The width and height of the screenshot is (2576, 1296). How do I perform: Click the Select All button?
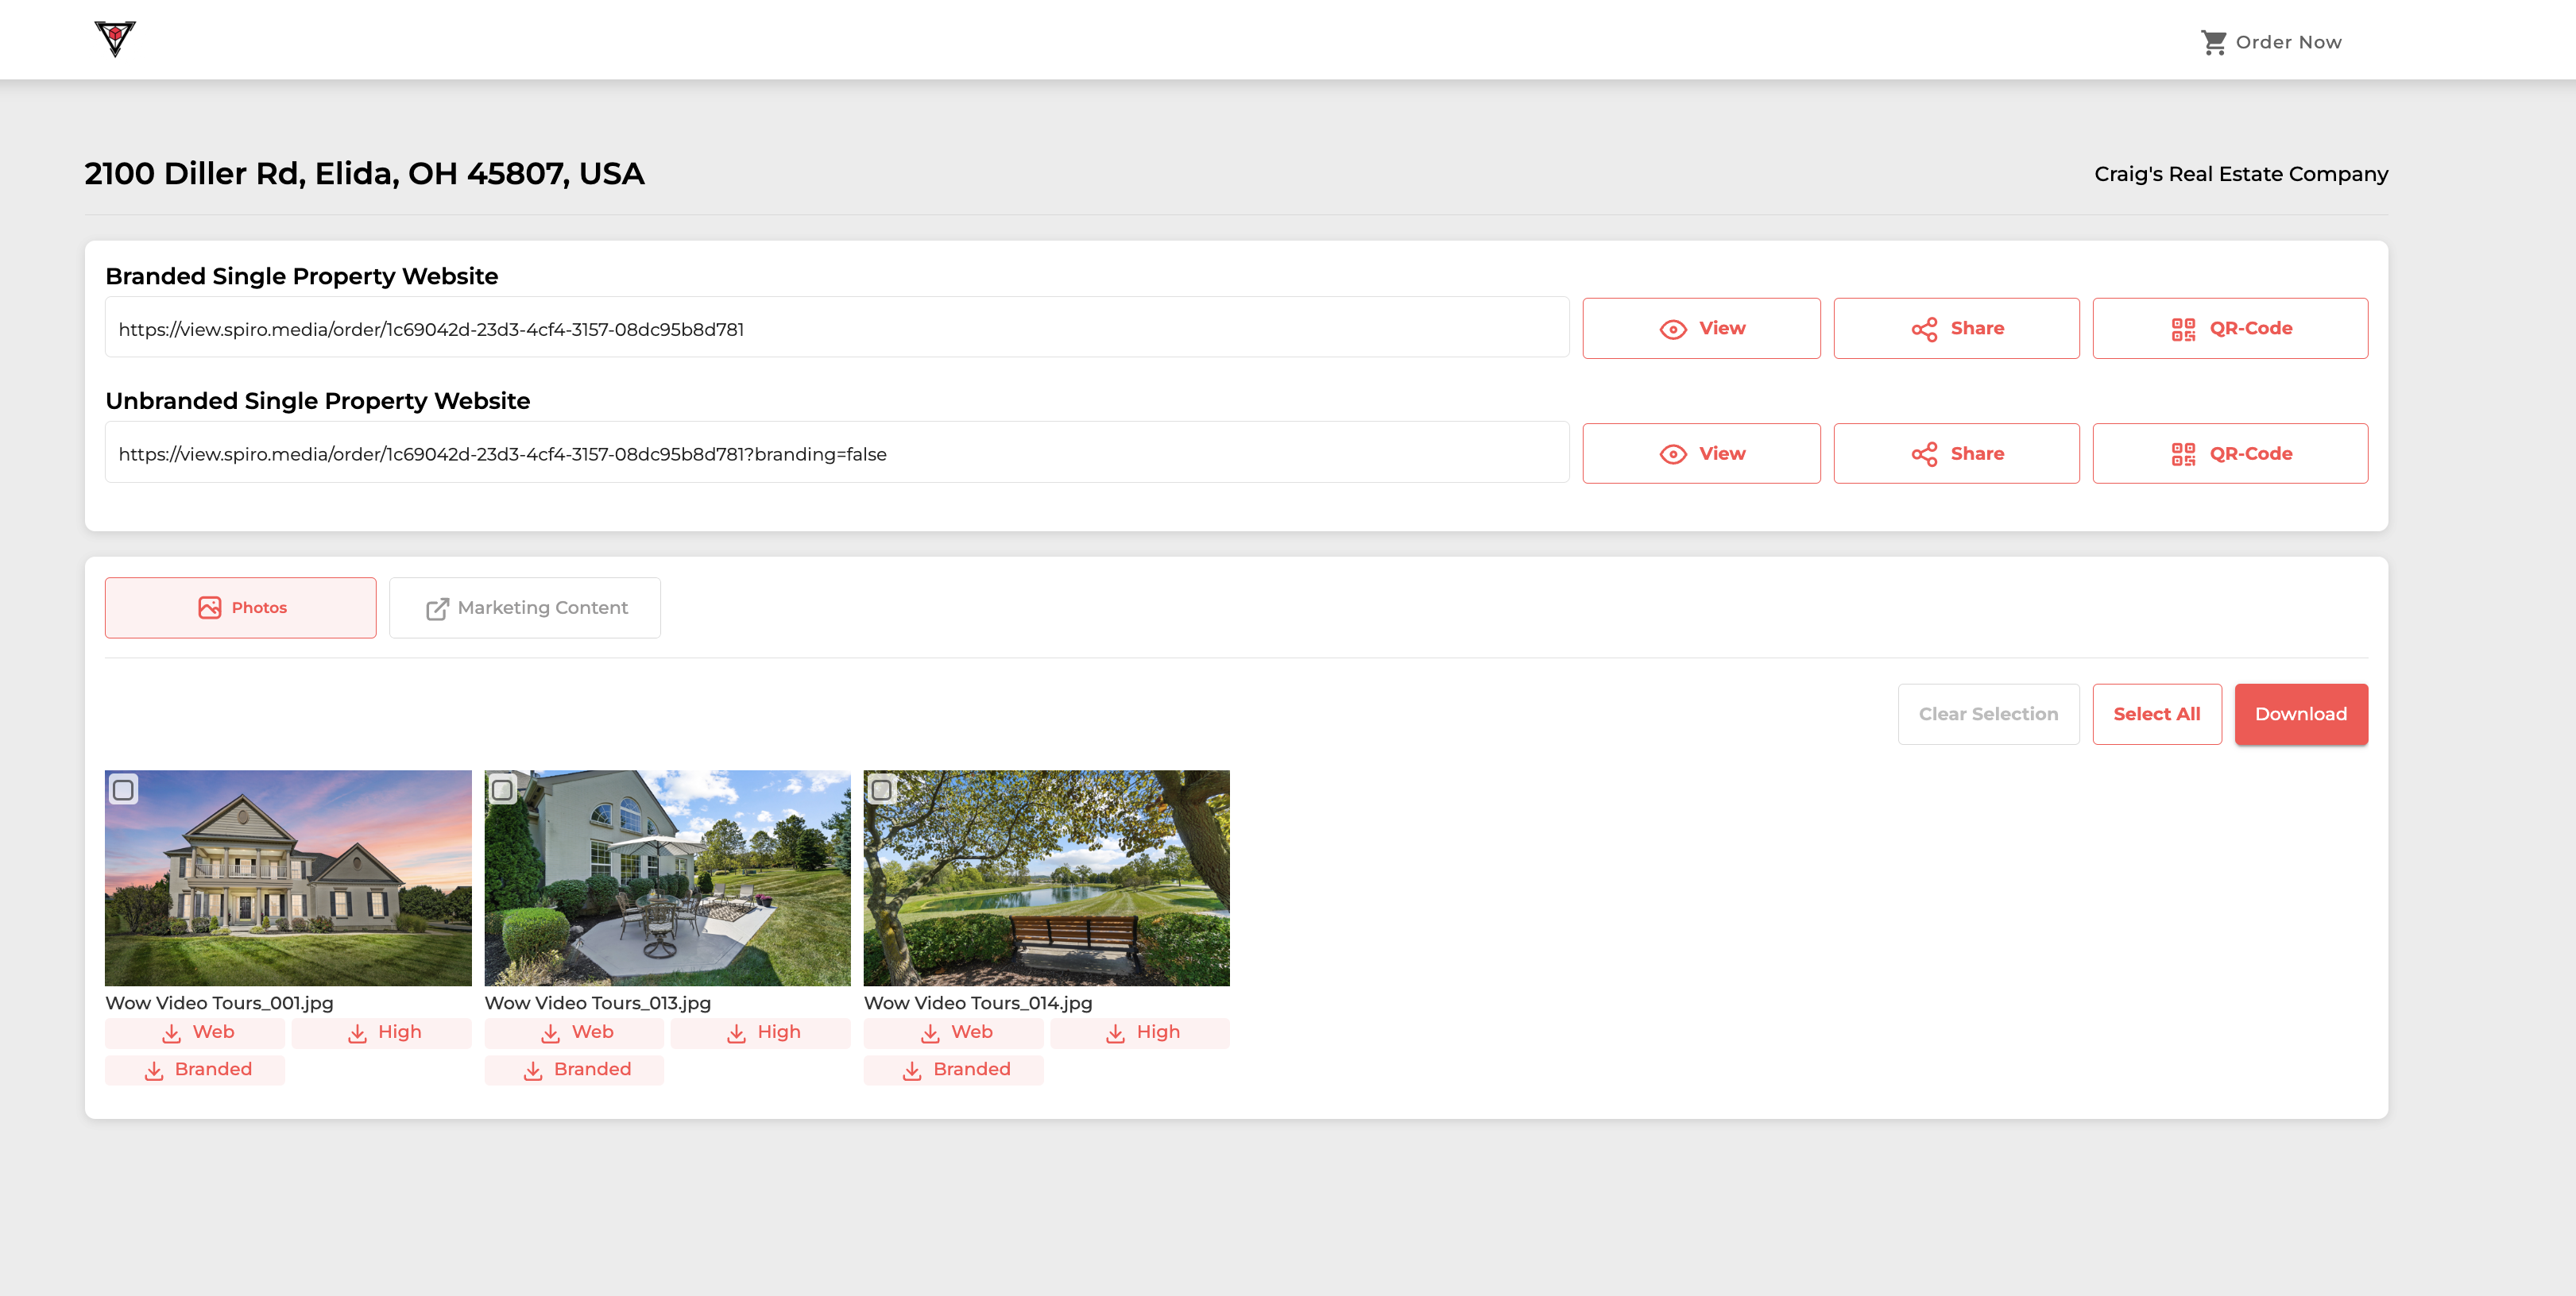tap(2157, 713)
